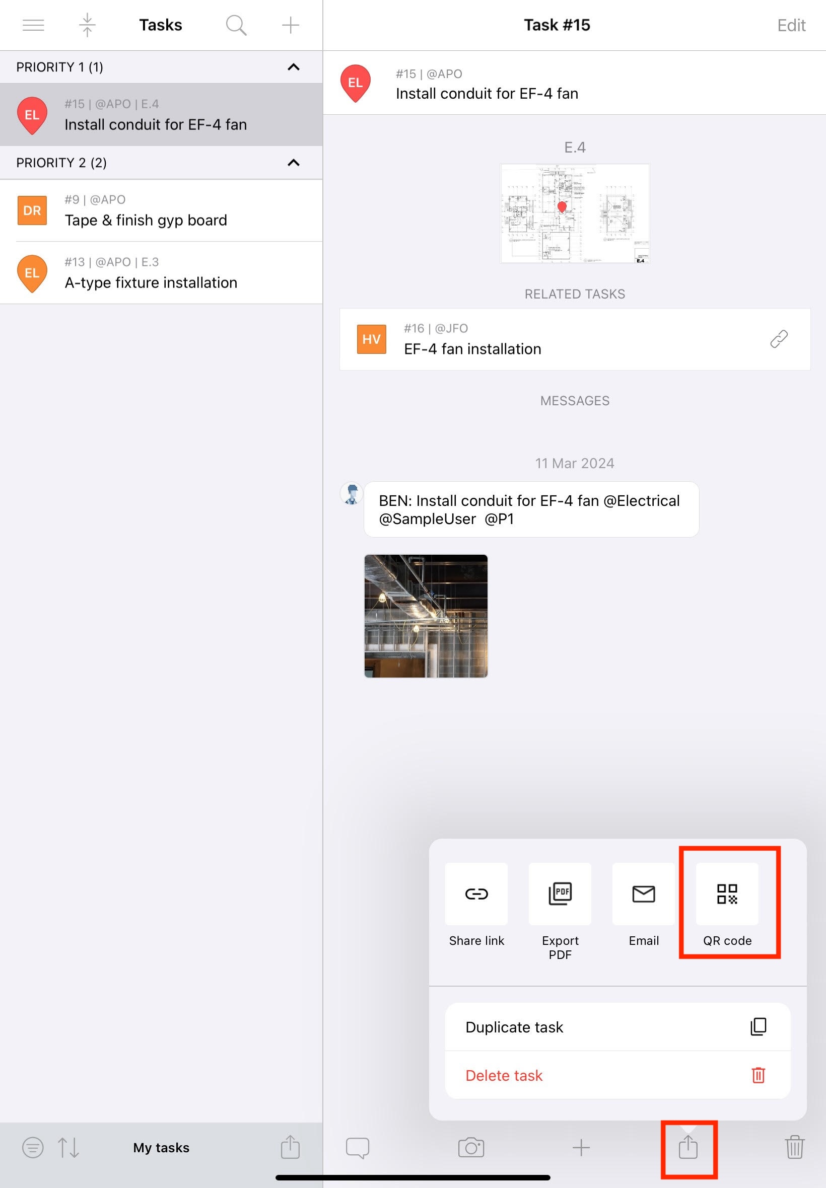
Task: Collapse the Priority 2 group
Action: click(x=294, y=163)
